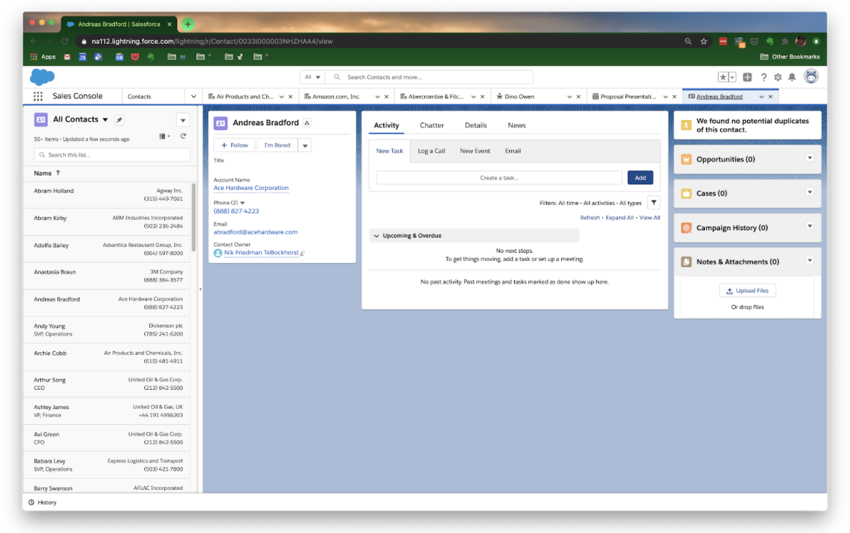Screen dimensions: 850x533
Task: View Andreas Bradford contact hierarchy
Action: (307, 123)
